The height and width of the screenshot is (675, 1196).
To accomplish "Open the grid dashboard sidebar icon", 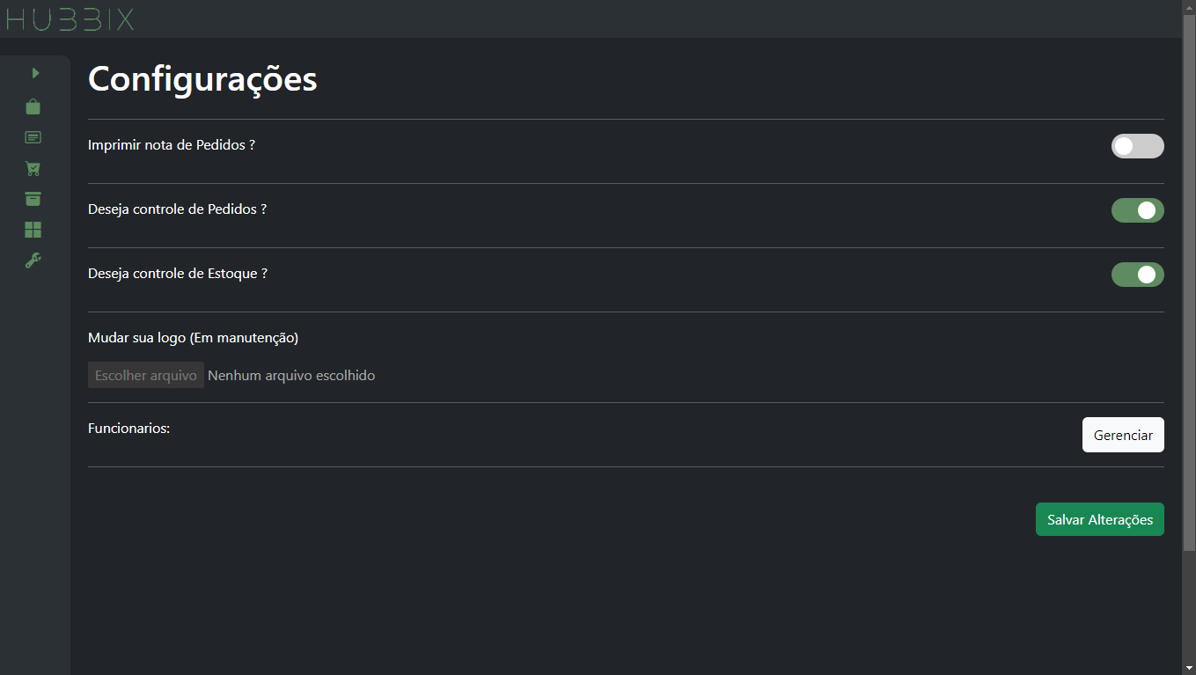I will pyautogui.click(x=33, y=230).
